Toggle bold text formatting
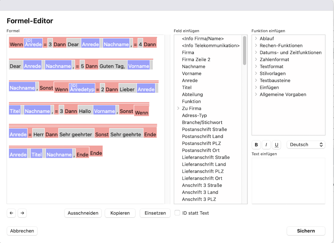This screenshot has width=334, height=243. (256, 145)
